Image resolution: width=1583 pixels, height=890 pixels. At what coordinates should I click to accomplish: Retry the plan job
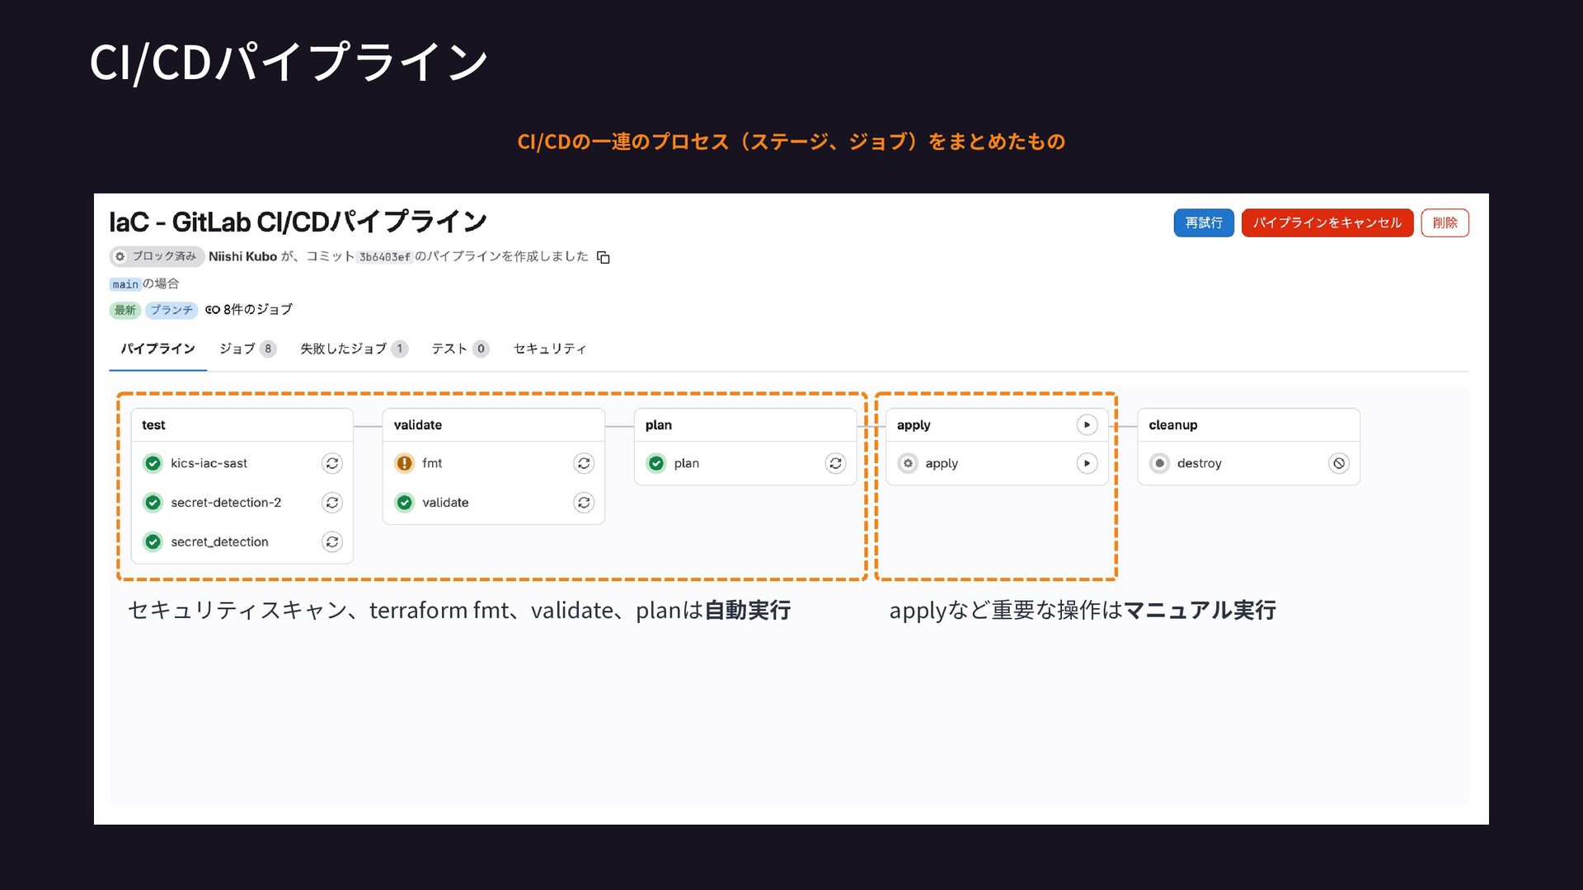click(835, 463)
